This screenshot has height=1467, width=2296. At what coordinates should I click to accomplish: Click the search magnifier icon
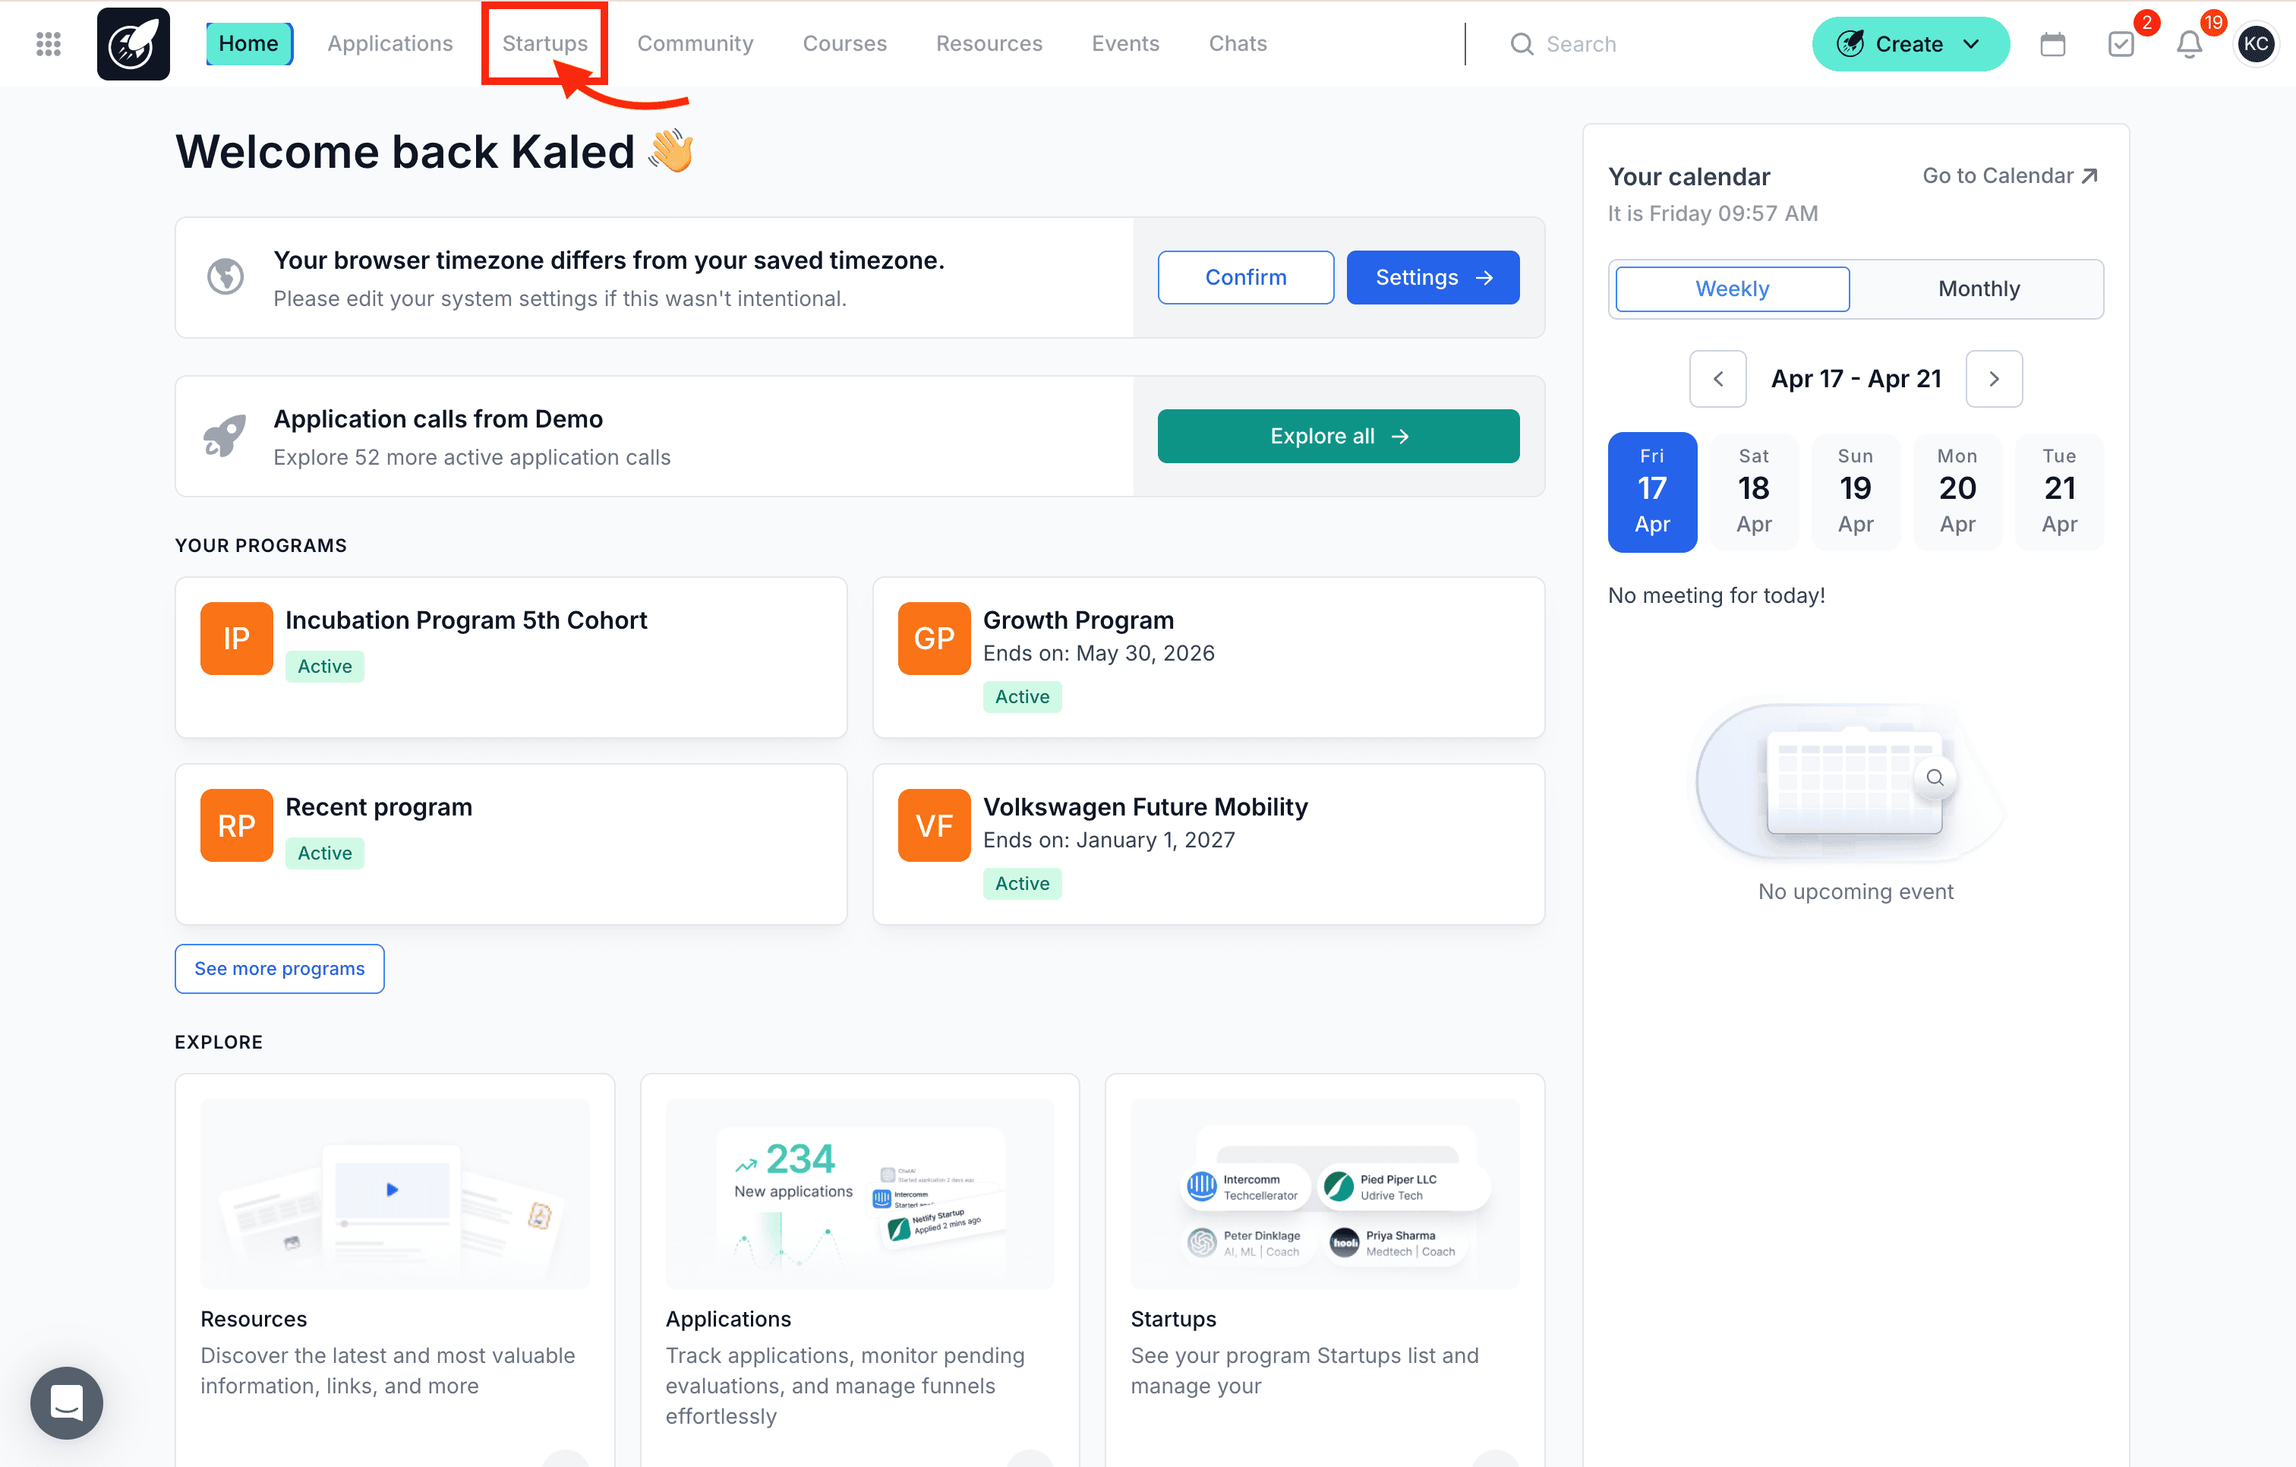click(1522, 44)
